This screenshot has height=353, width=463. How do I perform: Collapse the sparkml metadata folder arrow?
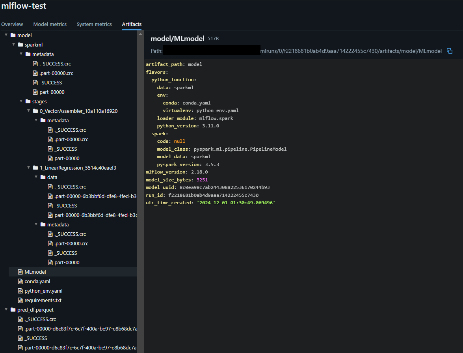(21, 54)
